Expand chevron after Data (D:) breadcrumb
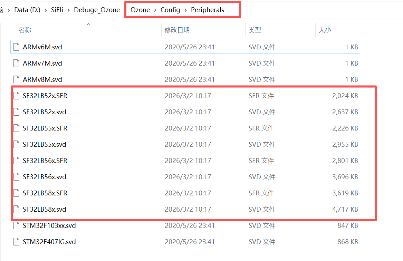Viewport: 403px width, 261px height. point(46,10)
